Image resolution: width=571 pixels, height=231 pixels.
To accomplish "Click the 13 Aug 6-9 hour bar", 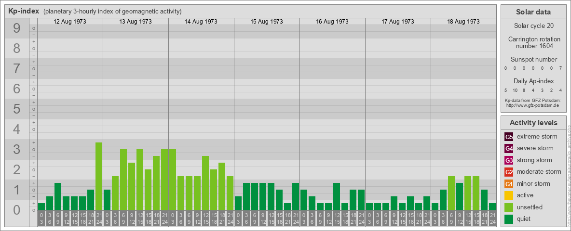I will (x=123, y=180).
